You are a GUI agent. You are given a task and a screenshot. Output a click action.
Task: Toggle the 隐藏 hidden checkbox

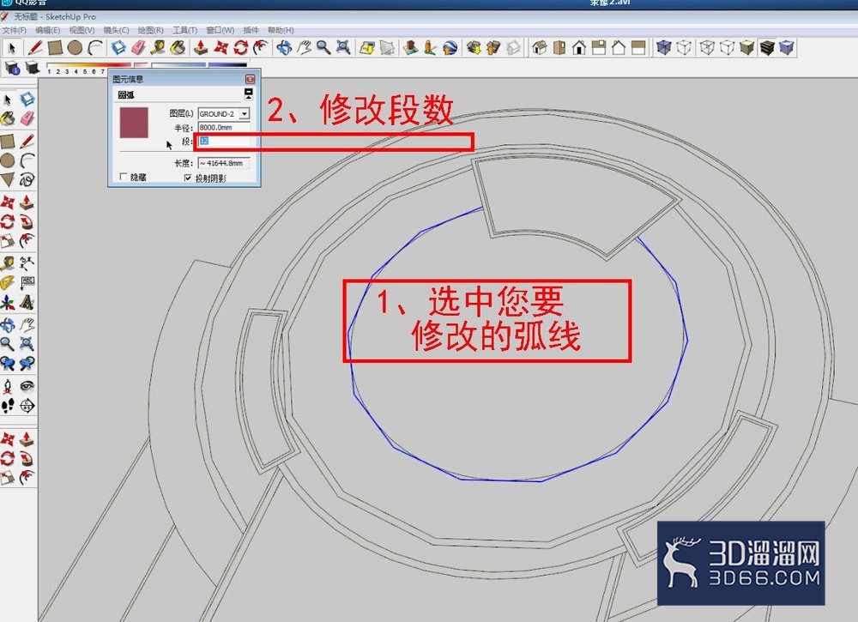(x=123, y=177)
